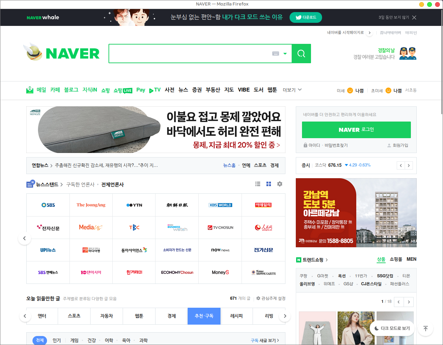Open the 뉴스스탠드 icon link
This screenshot has height=345, width=443.
pos(30,184)
